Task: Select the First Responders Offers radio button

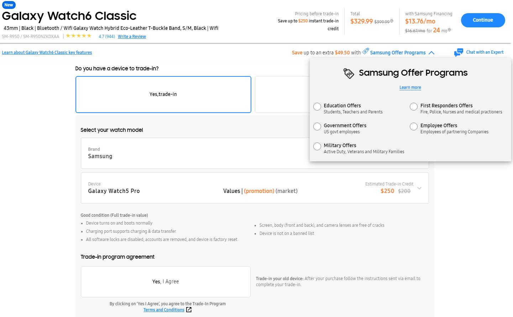Action: [x=414, y=107]
